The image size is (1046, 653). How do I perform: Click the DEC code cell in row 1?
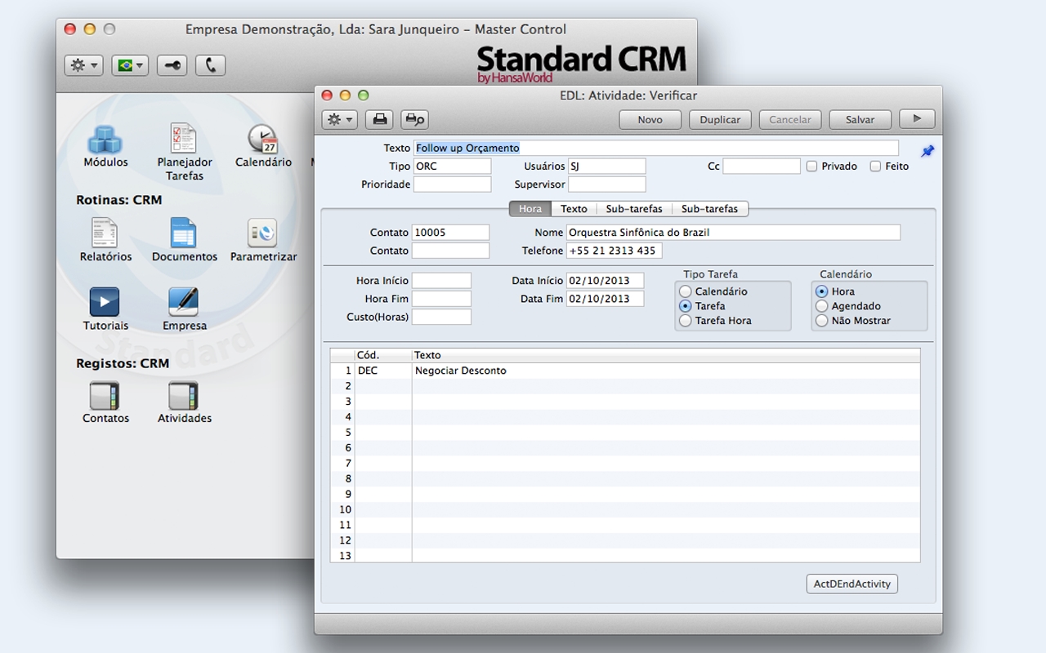click(383, 371)
